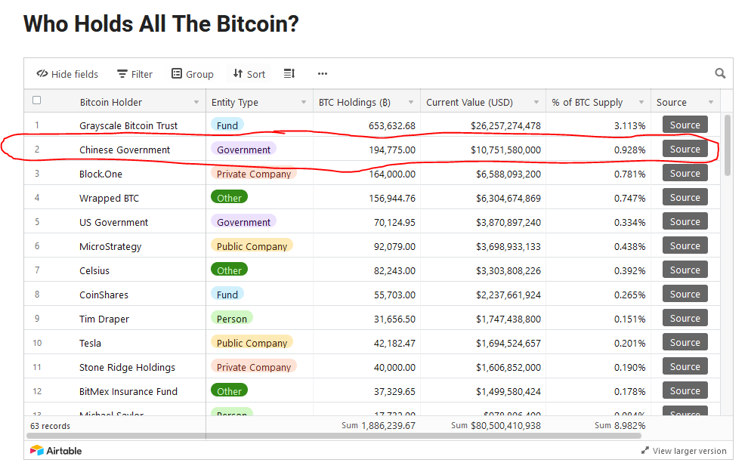The image size is (751, 472).
Task: Expand the % of BTC Supply column dropdown
Action: [641, 103]
